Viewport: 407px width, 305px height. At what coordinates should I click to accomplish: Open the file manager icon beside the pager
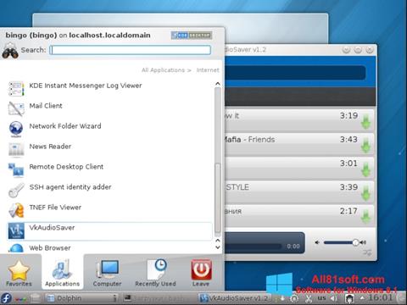coord(36,298)
